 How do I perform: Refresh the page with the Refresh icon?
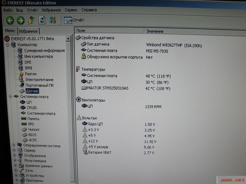click(x=42, y=20)
